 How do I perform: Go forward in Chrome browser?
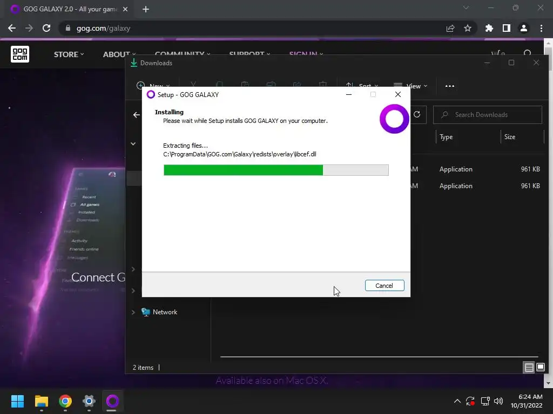pos(29,28)
